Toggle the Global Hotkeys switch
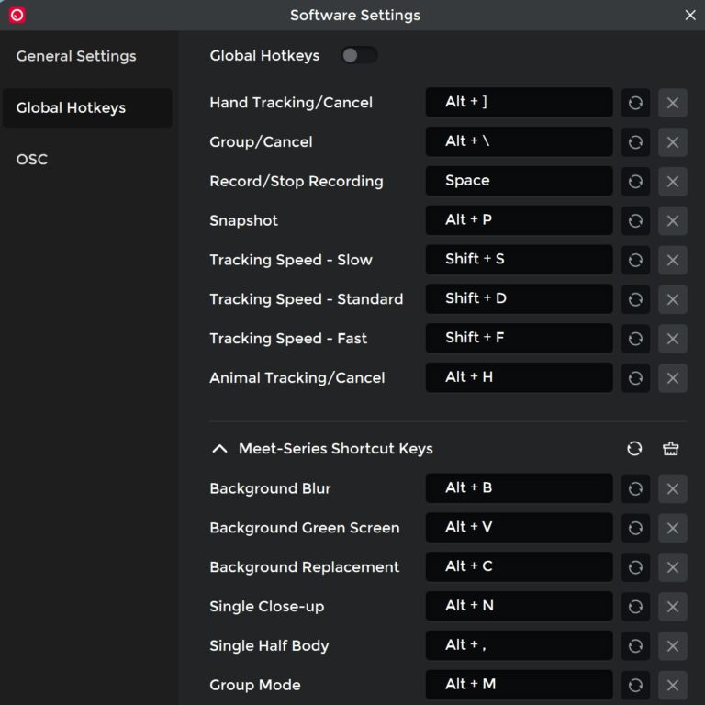Viewport: 705px width, 705px height. pyautogui.click(x=358, y=56)
